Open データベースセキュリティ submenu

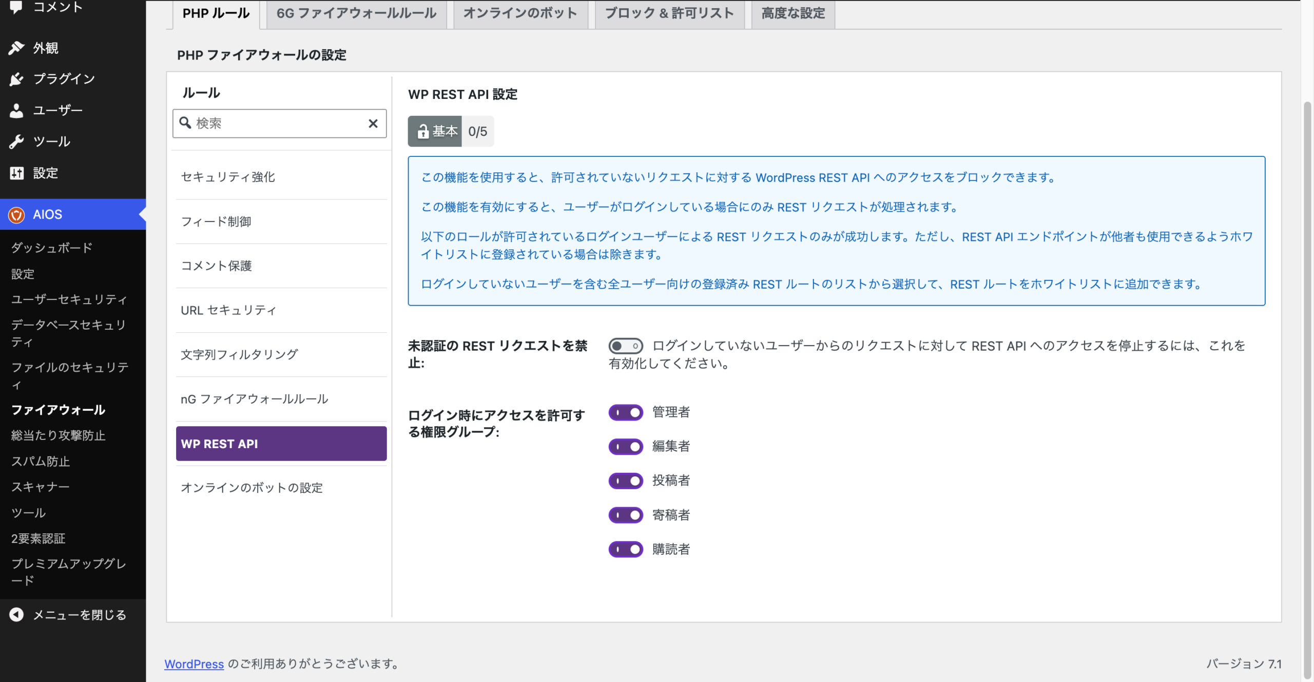(69, 333)
